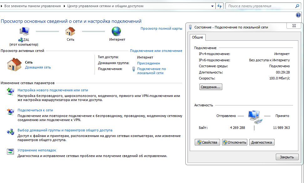Open Подключение по локальной сети link
304x183 pixels.
coord(152,71)
